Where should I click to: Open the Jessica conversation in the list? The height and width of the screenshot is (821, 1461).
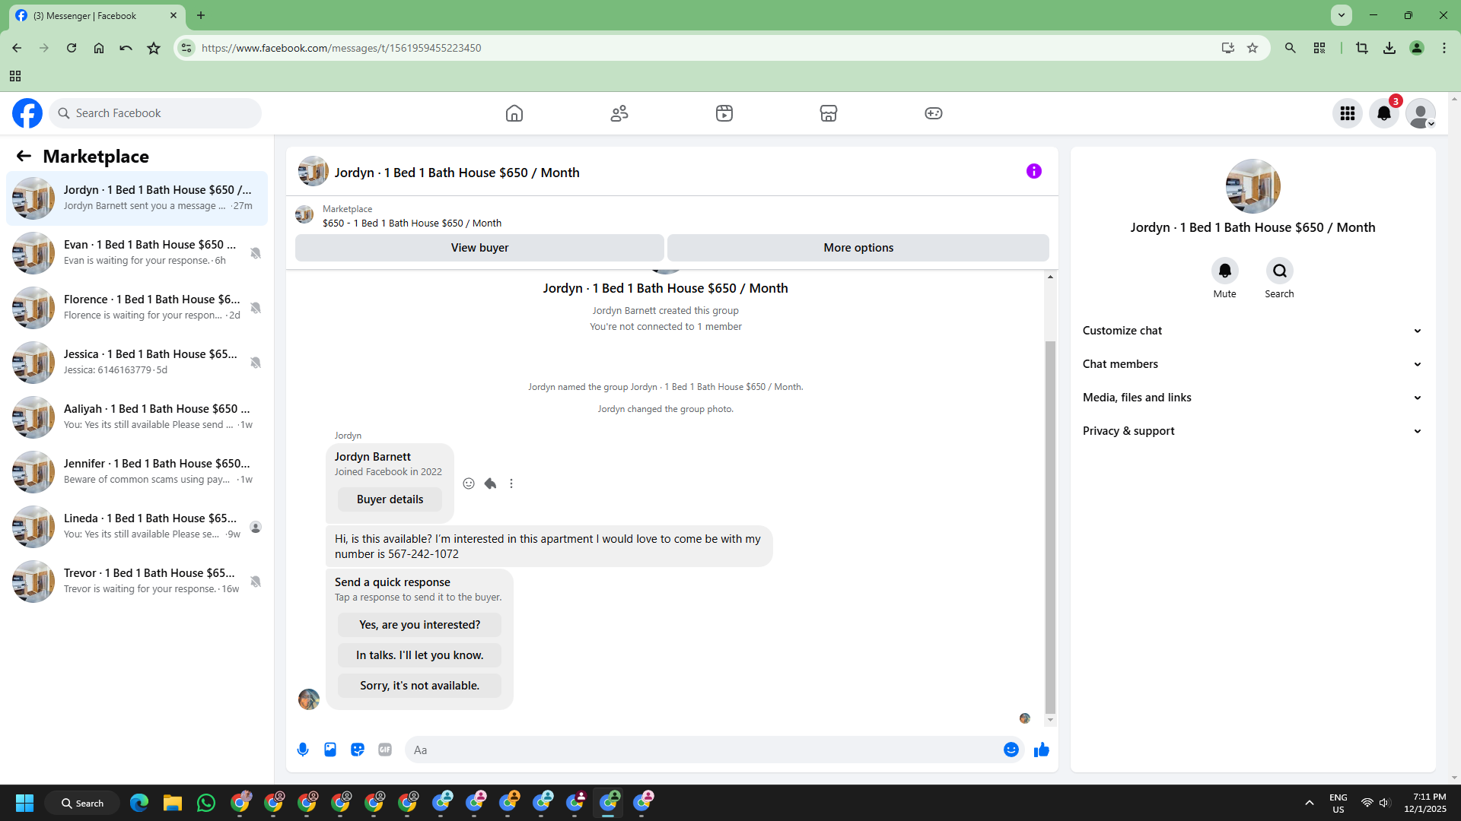tap(137, 363)
